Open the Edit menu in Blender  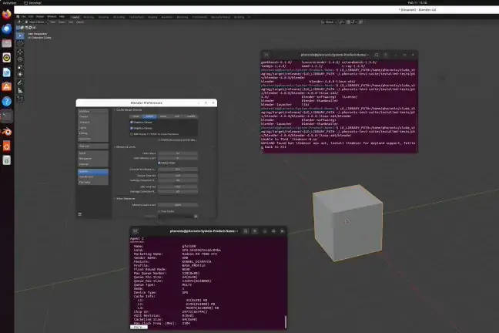[x=31, y=16]
